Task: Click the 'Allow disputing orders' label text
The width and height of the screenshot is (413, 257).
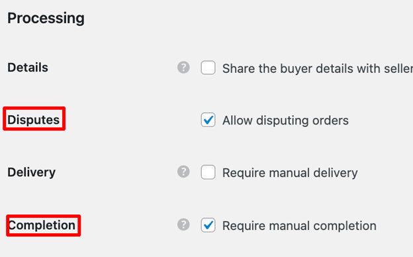Action: 285,121
